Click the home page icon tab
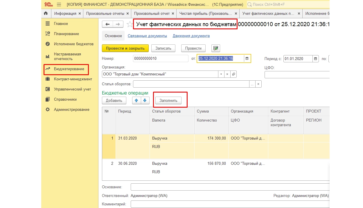Image resolution: width=363 pixels, height=208 pixels. click(46, 13)
